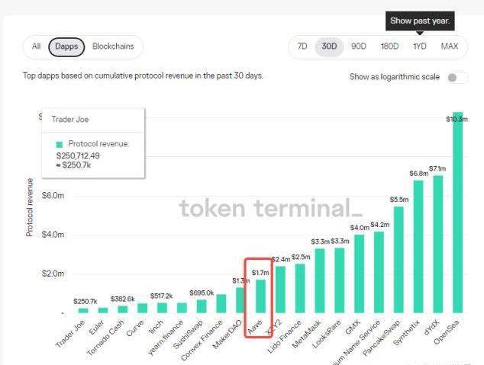Image resolution: width=484 pixels, height=365 pixels.
Task: Show past year with 1YD
Action: pos(420,46)
